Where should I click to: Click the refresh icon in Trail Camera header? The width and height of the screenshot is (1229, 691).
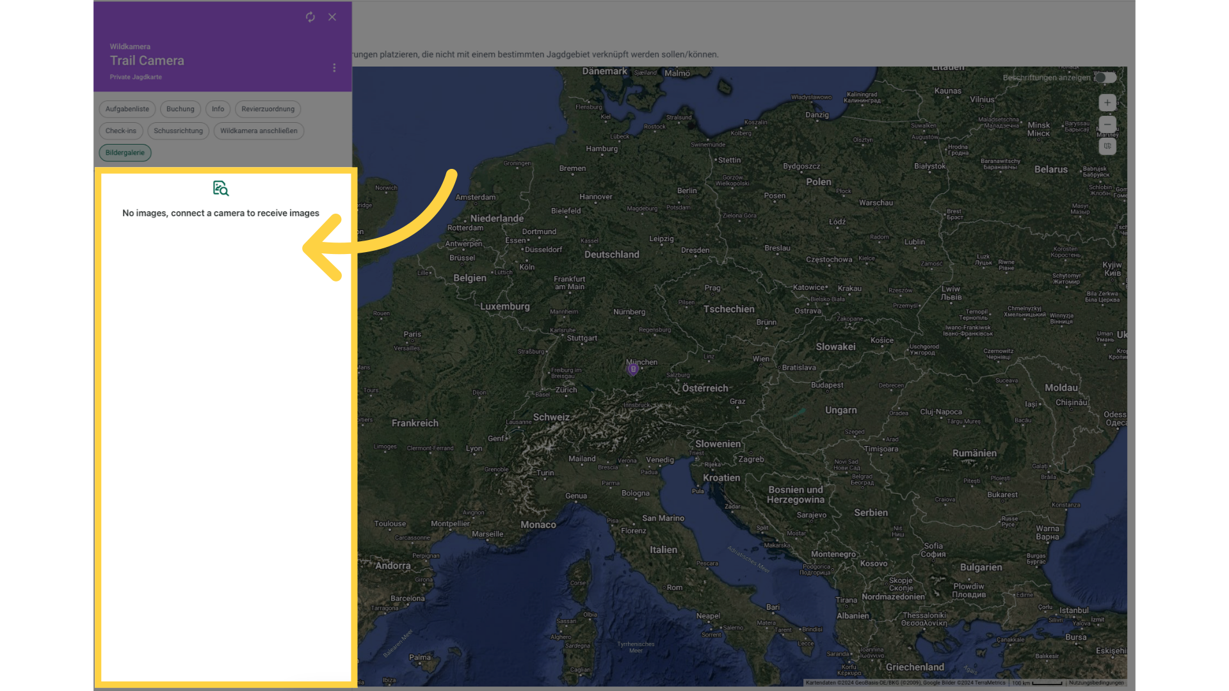pos(310,17)
